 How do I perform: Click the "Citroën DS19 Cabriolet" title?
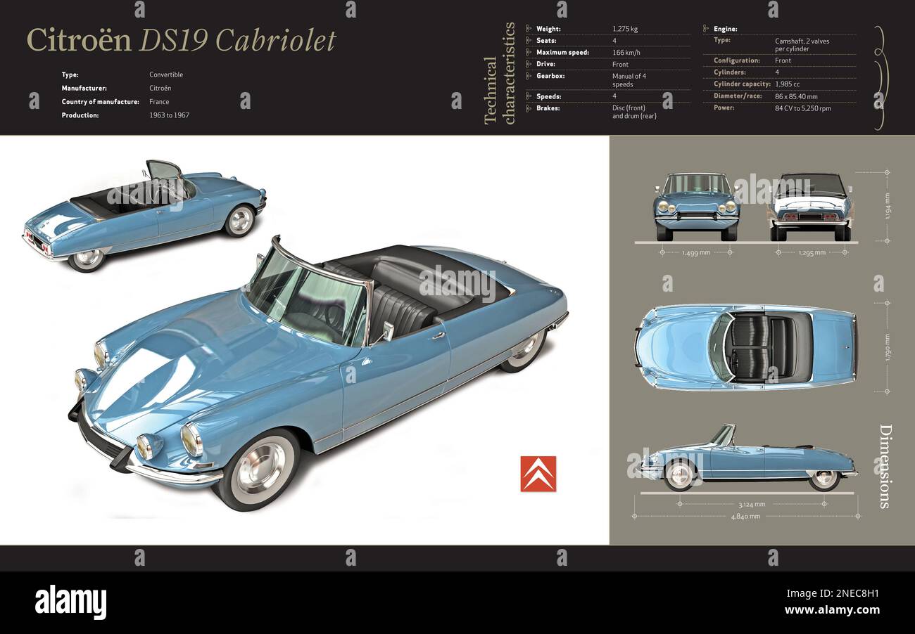[182, 40]
